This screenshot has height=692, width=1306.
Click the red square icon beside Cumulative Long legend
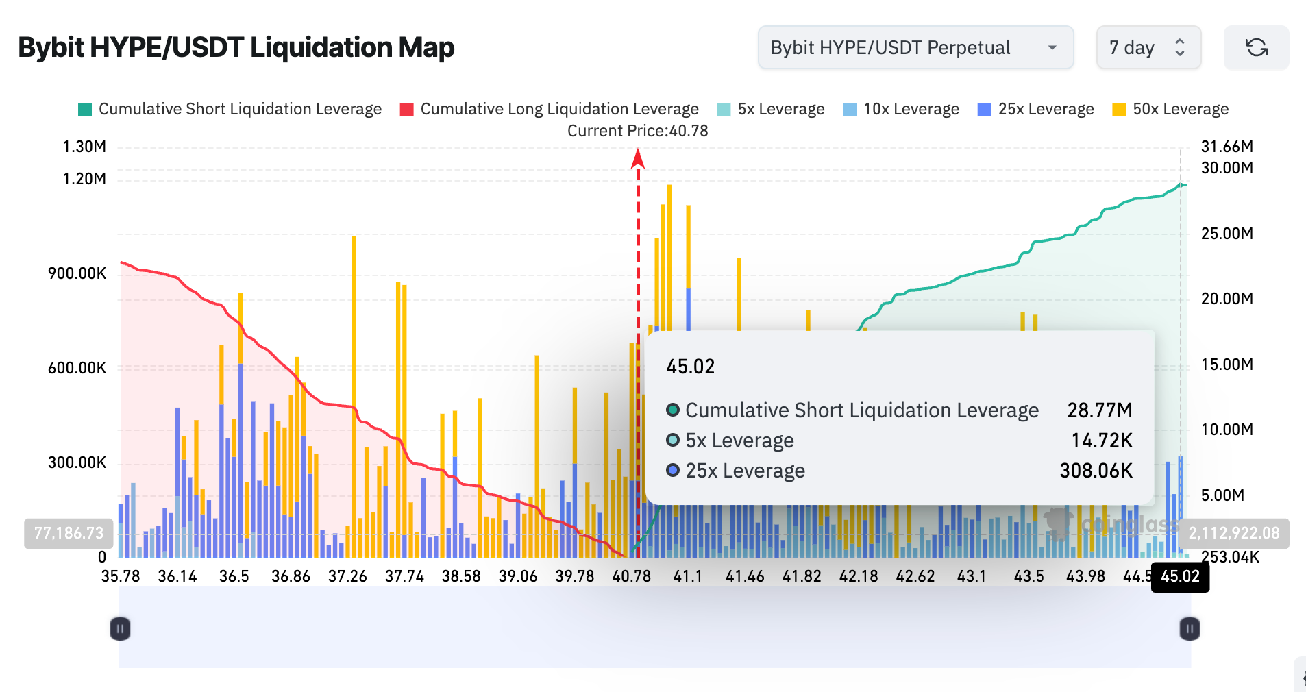pos(406,108)
